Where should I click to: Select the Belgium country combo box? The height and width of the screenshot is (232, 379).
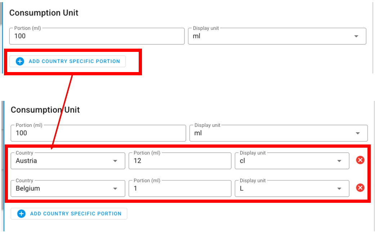[x=68, y=188]
